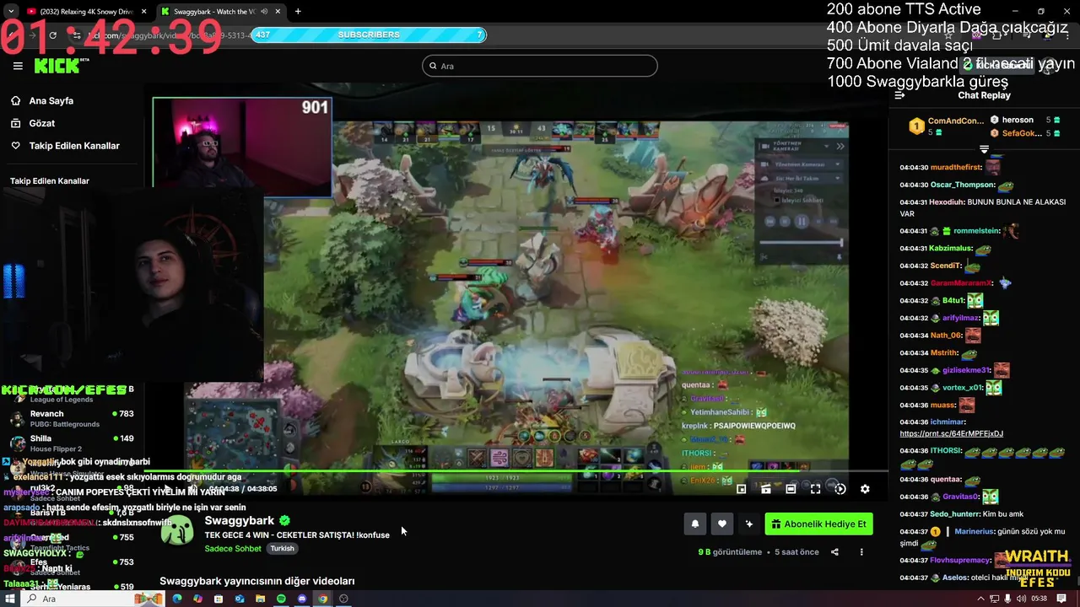Click Sedo_hunterr username in chat
This screenshot has width=1080, height=607.
pyautogui.click(x=954, y=513)
